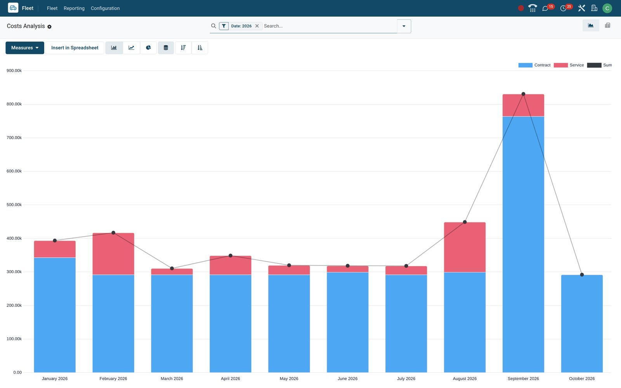Viewport: 621px width, 388px height.
Task: Click the January 2026 axis label
Action: pos(55,379)
